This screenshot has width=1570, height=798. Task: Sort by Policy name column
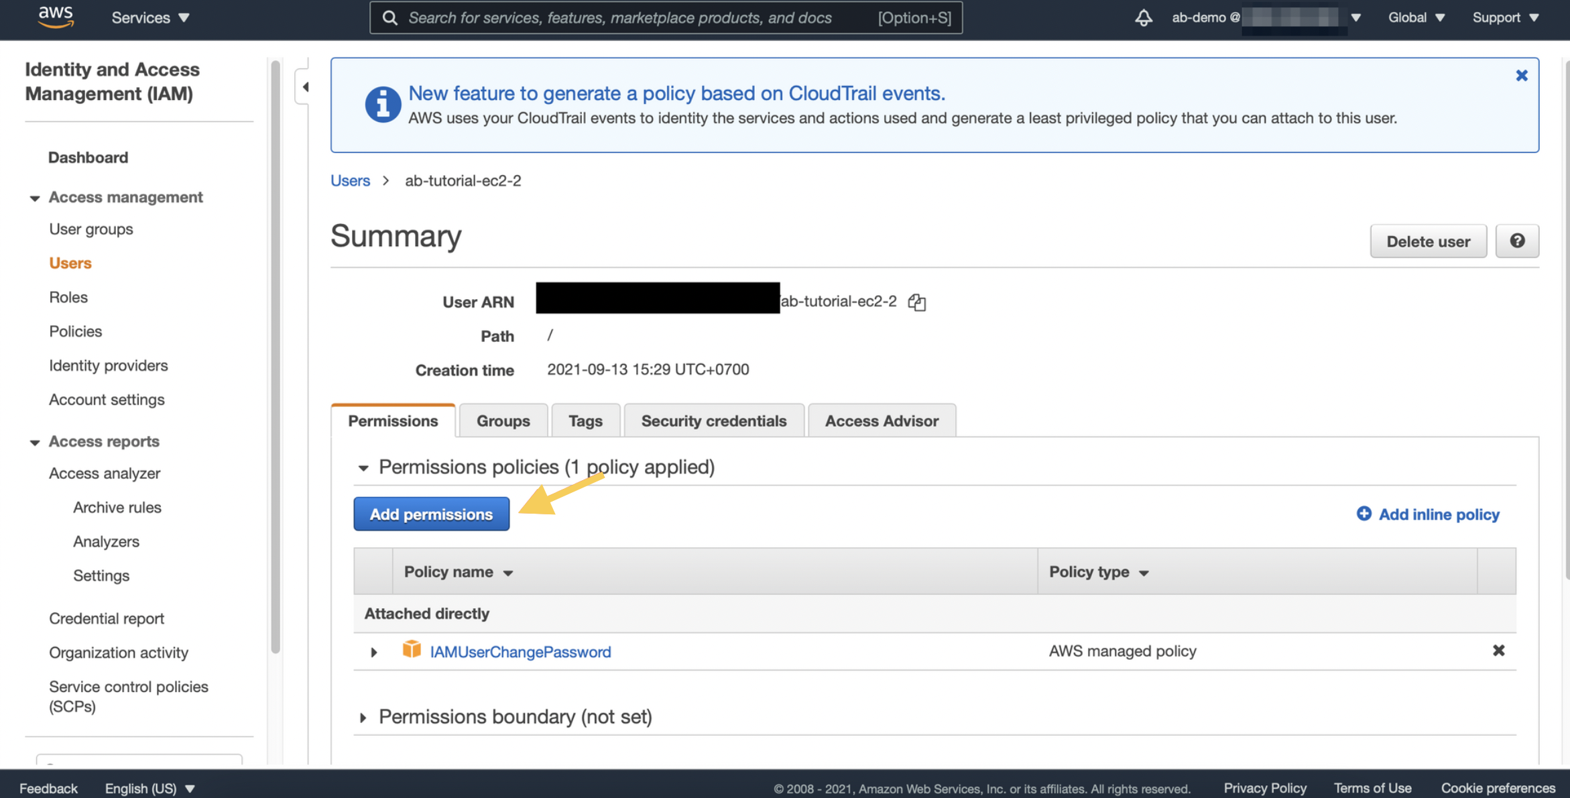point(459,572)
